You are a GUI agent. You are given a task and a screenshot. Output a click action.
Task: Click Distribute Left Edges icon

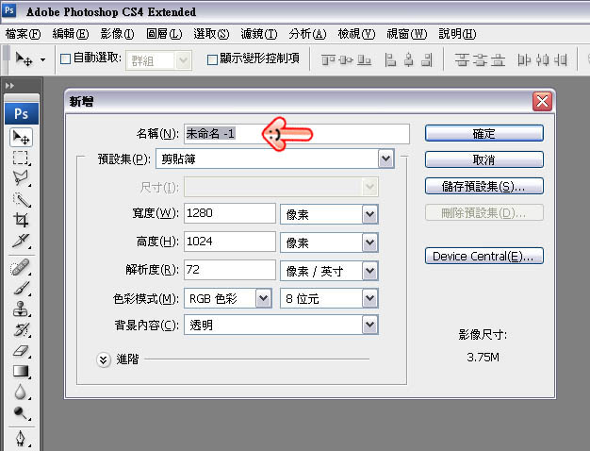525,59
